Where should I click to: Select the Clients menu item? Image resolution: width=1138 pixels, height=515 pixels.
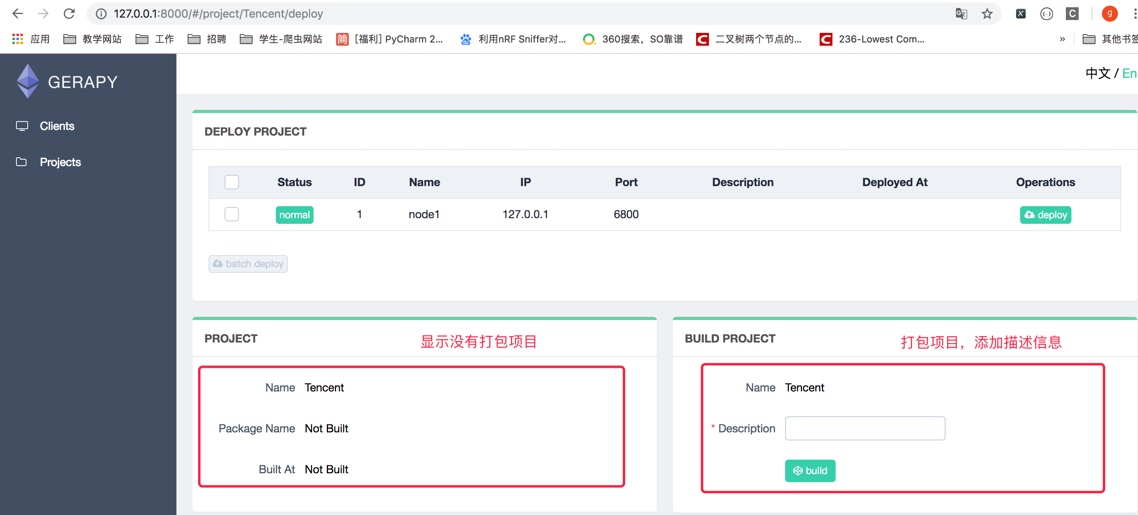57,125
